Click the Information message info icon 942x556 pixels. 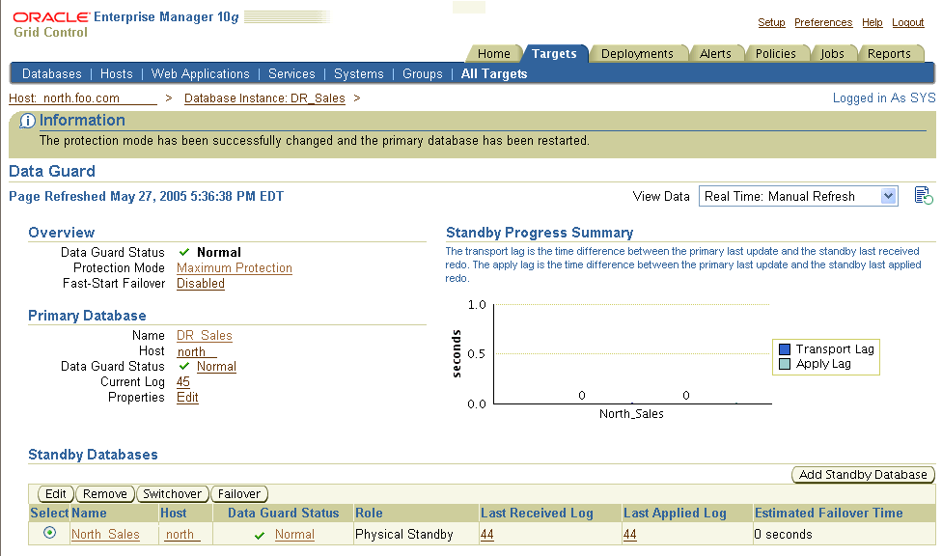coord(26,120)
